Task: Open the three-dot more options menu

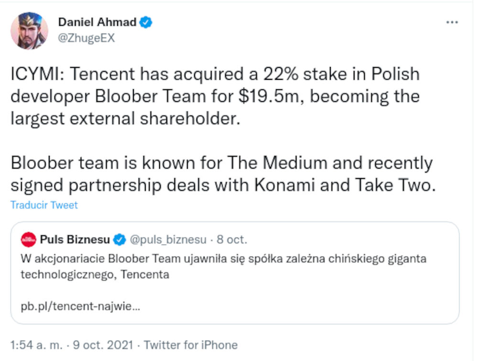Action: coord(451,22)
